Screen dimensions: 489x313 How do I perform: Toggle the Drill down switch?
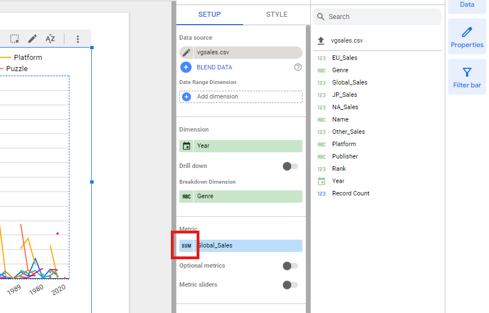(x=290, y=166)
